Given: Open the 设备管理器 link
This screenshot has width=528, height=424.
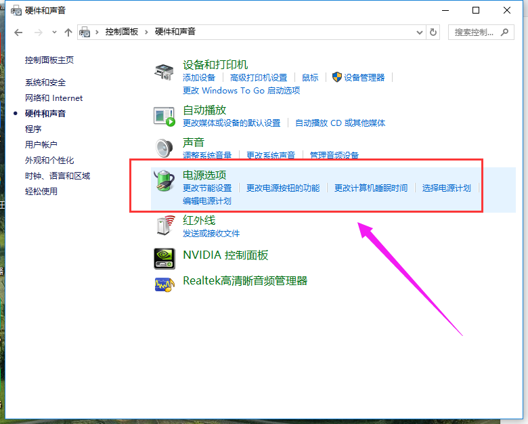Looking at the screenshot, I should tap(364, 78).
